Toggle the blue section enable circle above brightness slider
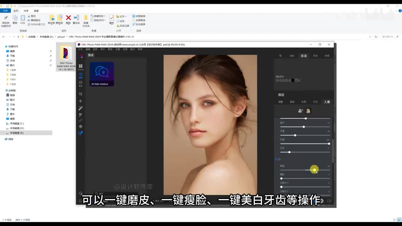The height and width of the screenshot is (226, 402). [276, 159]
